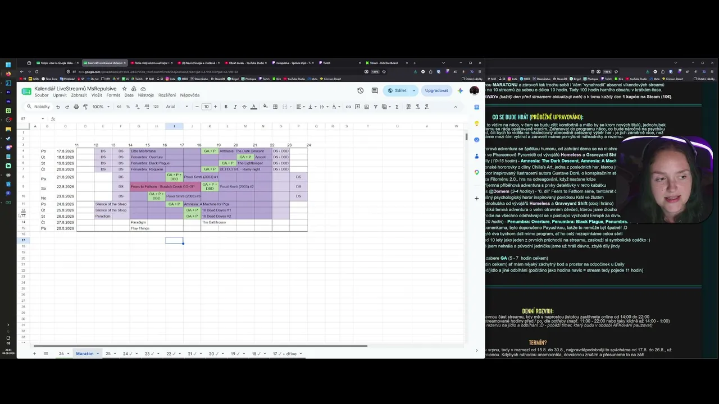Screen dimensions: 719x404
Task: Open the Maraton sheet tab dropdown arrow
Action: click(x=98, y=354)
